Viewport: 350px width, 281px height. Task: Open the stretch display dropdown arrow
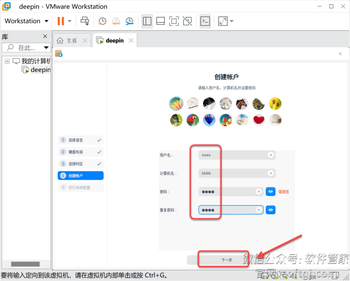pyautogui.click(x=232, y=21)
